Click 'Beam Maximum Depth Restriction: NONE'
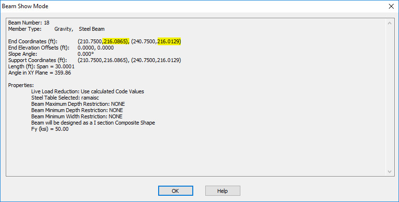The height and width of the screenshot is (202, 399). pyautogui.click(x=78, y=104)
